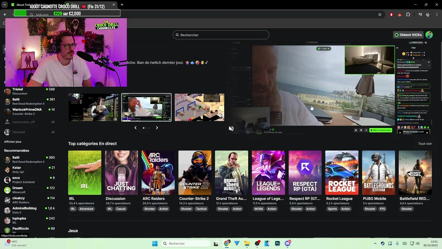Click the magnifier icon in Kick search
Image resolution: width=442 pixels, height=249 pixels.
pyautogui.click(x=177, y=35)
